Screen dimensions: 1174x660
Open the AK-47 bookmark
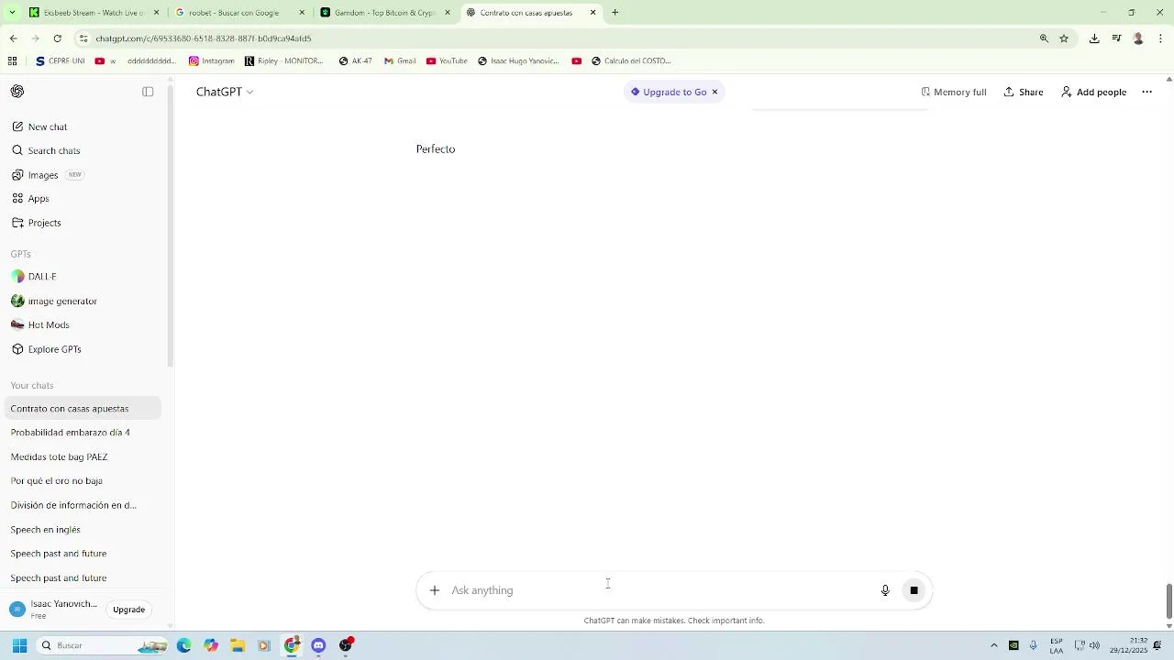tap(355, 61)
